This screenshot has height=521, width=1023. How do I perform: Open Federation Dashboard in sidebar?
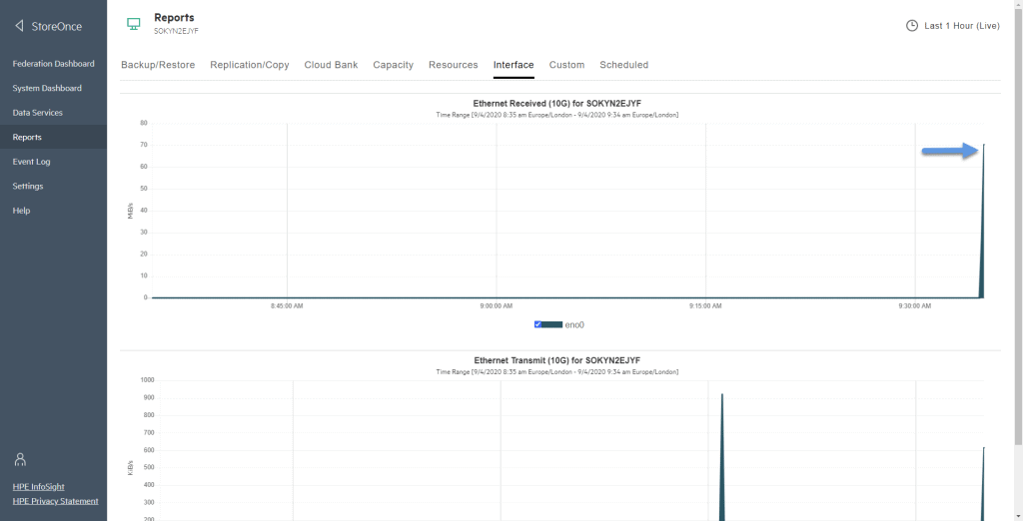(x=54, y=64)
